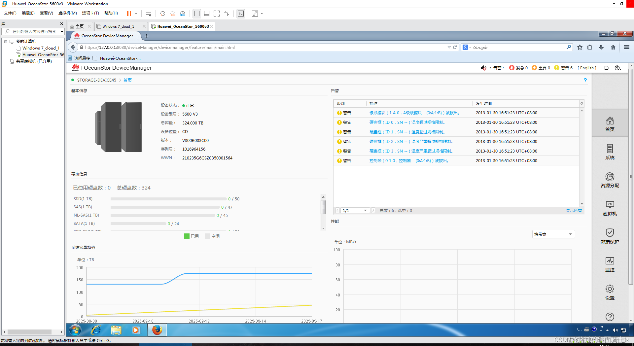The width and height of the screenshot is (634, 346).
Task: Click the Firefox bookmark star icon
Action: (x=580, y=47)
